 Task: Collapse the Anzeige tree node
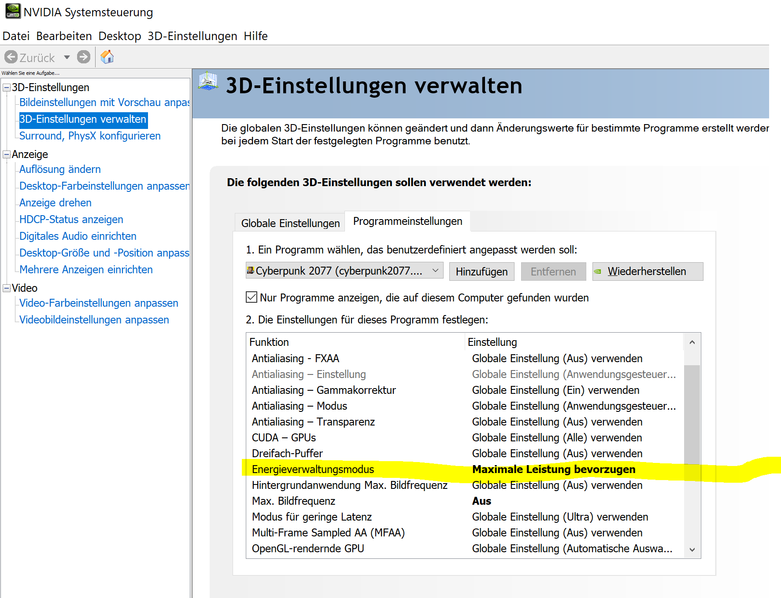7,154
